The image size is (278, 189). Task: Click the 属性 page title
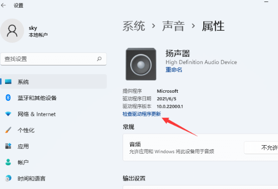click(213, 26)
